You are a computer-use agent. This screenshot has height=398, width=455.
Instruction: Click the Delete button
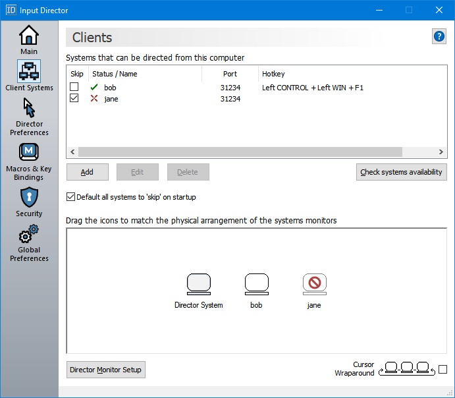(188, 172)
